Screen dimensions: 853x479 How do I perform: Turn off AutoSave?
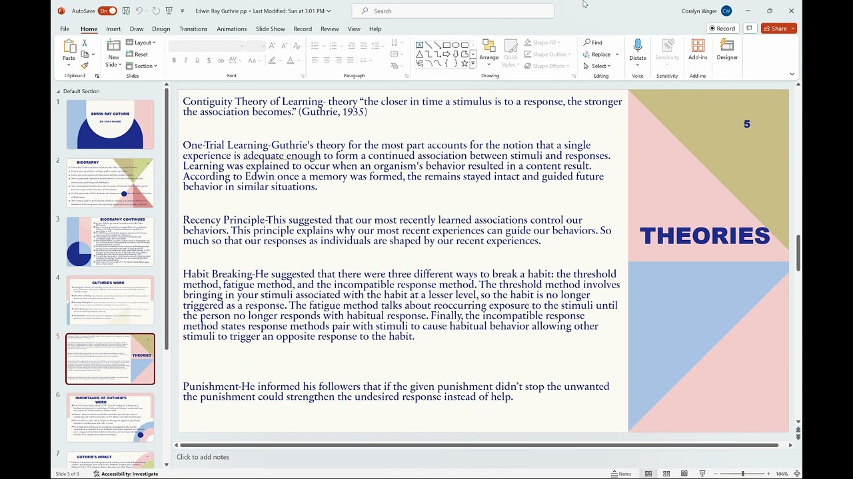pos(107,11)
